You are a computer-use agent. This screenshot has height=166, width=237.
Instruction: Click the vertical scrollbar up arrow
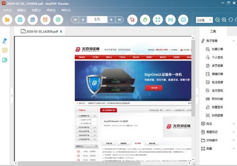[x=193, y=38]
